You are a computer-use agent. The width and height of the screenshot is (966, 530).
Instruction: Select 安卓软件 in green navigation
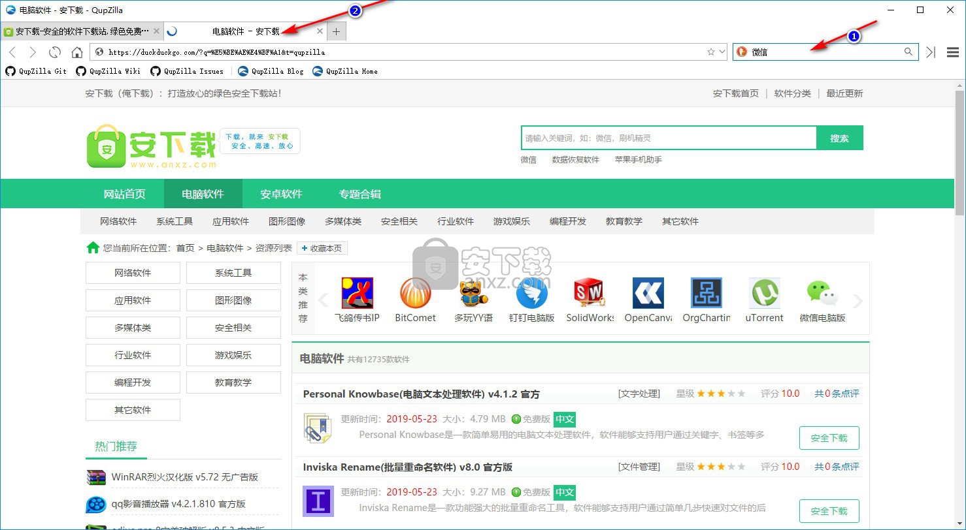(281, 194)
